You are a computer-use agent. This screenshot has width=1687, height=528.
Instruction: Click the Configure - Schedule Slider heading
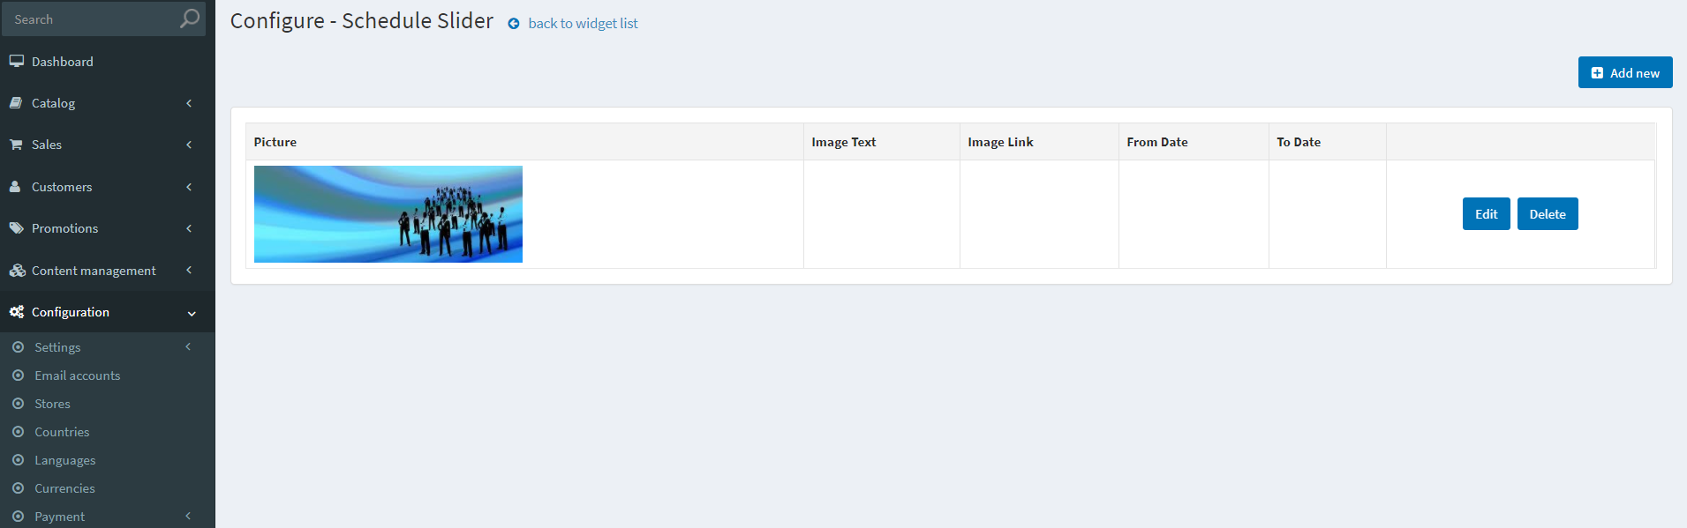click(362, 20)
